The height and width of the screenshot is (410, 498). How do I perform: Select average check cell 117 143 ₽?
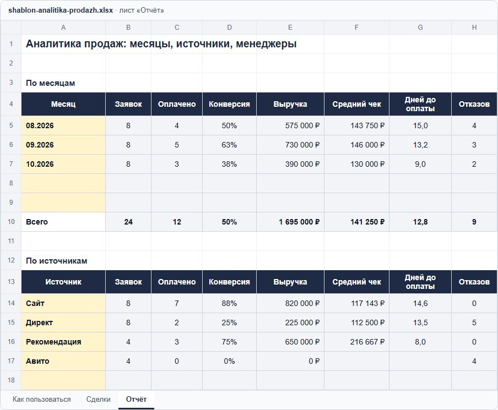[x=356, y=303]
